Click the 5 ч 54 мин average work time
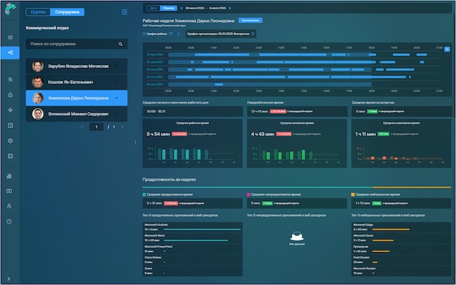 tap(158, 134)
